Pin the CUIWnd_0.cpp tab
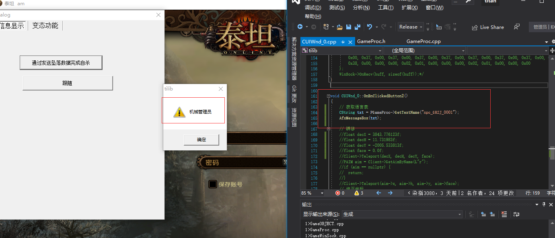 point(343,42)
